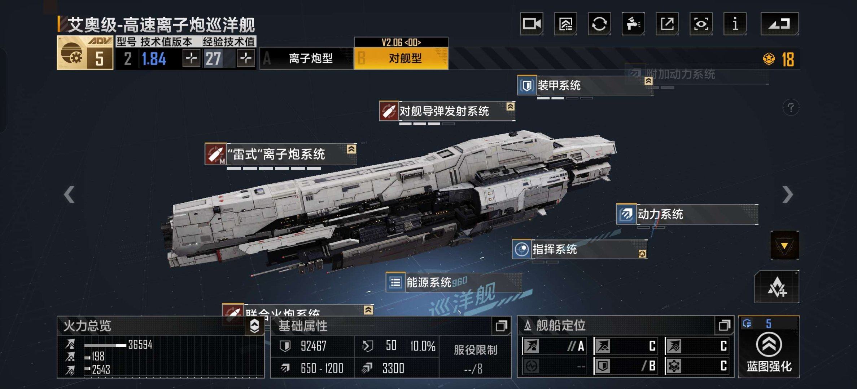
Task: Expand the 基础属性 panel window icon
Action: [501, 326]
